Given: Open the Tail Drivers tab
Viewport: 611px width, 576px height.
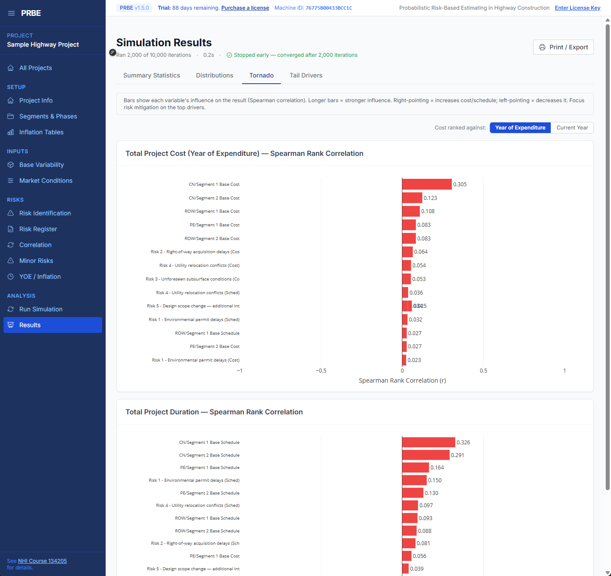Looking at the screenshot, I should [306, 75].
